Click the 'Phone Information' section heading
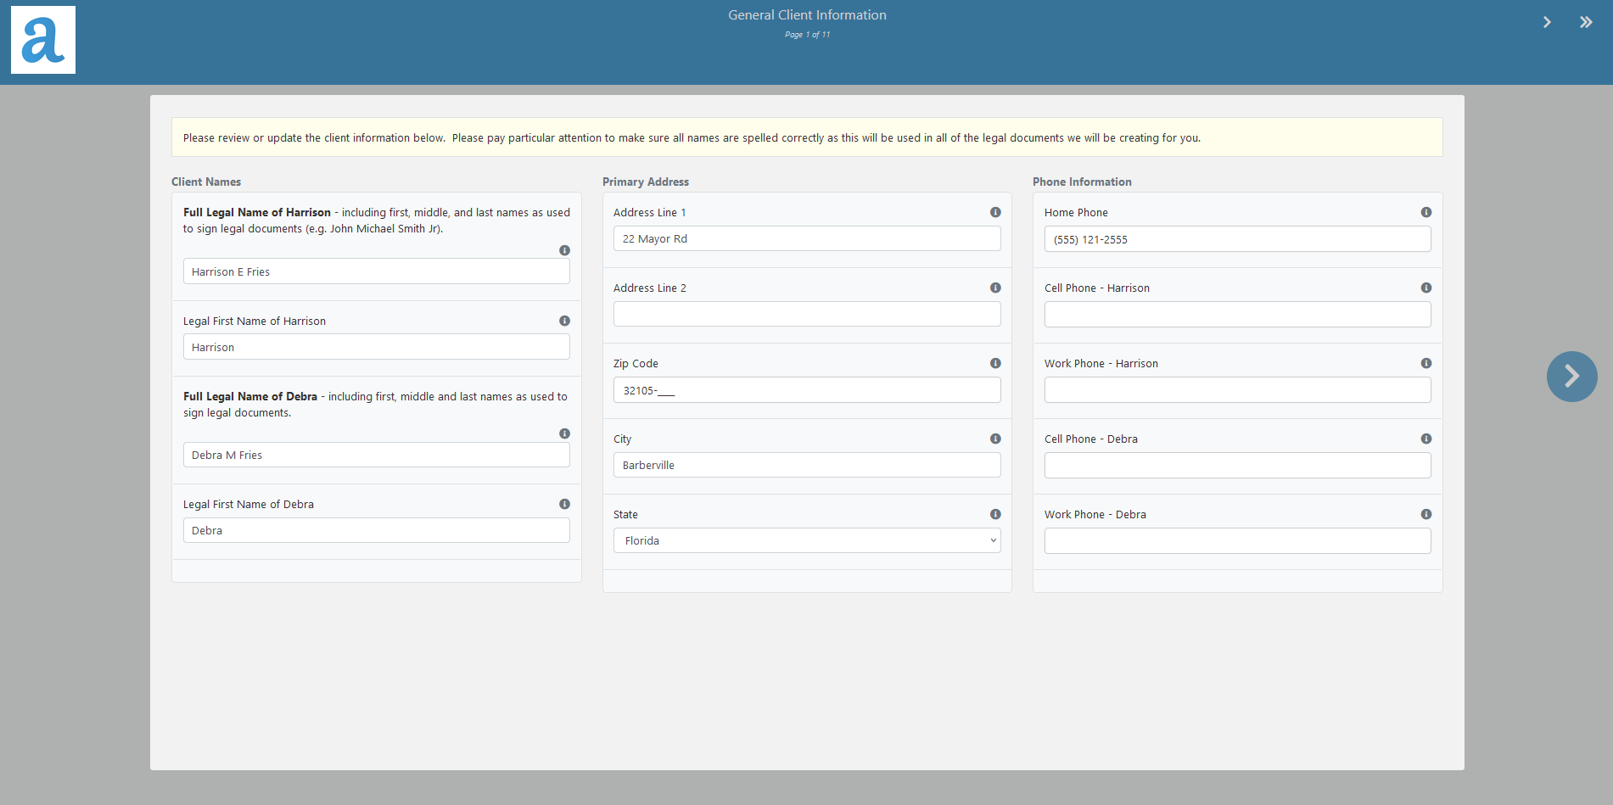Viewport: 1613px width, 805px height. 1082,182
